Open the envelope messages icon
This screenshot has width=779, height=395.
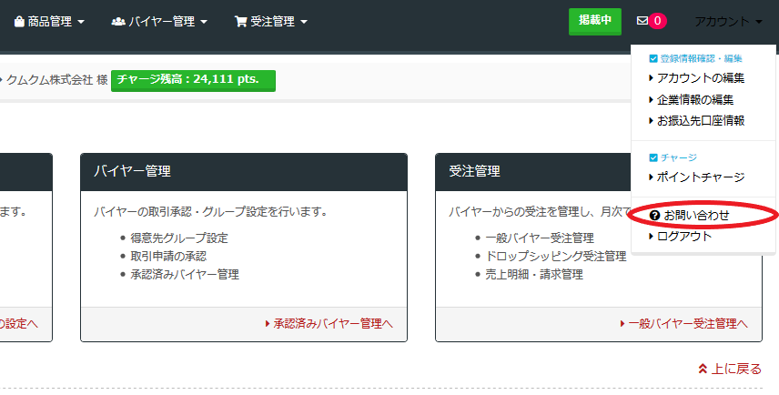click(642, 21)
